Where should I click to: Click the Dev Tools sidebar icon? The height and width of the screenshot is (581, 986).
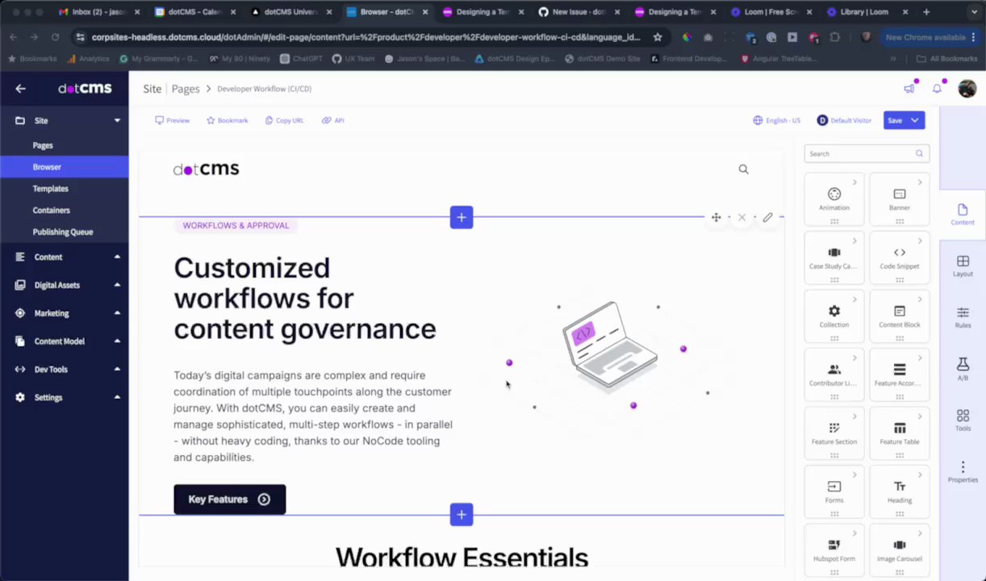click(20, 370)
